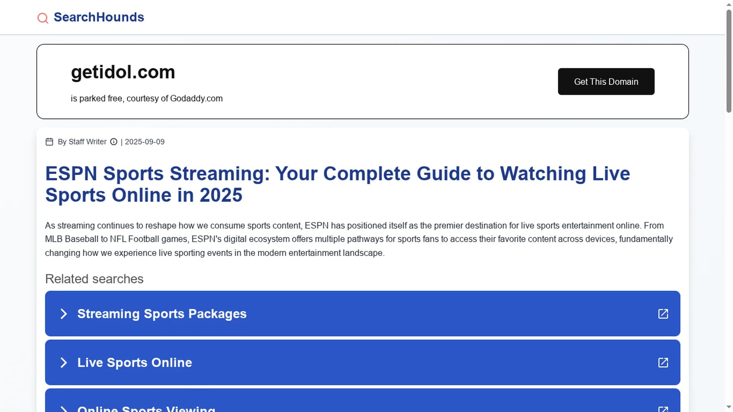Click the calendar icon beside By Staff Writer

[49, 142]
